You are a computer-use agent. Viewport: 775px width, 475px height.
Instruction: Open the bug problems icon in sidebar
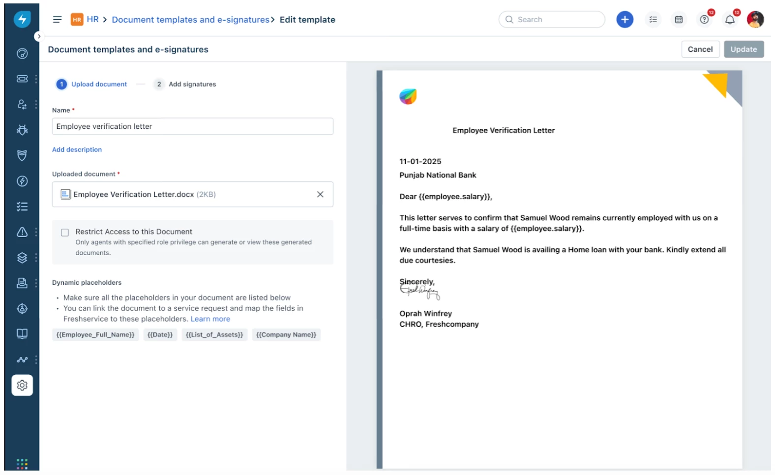[x=22, y=130]
